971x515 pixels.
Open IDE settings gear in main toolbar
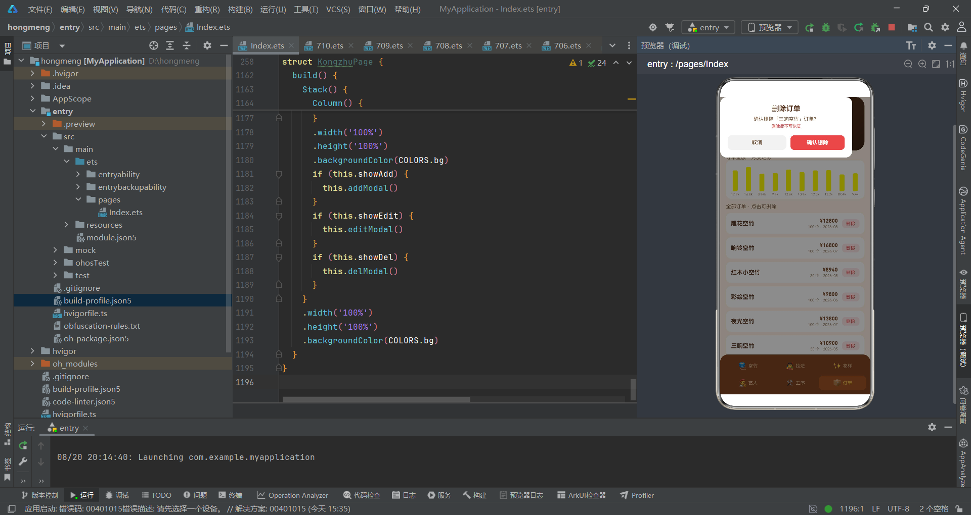point(945,27)
